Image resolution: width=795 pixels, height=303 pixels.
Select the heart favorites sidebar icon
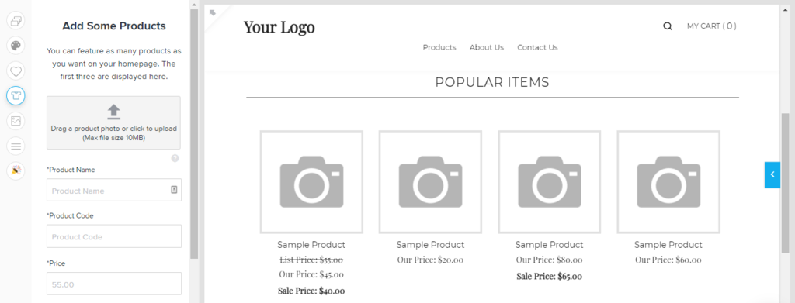[16, 71]
